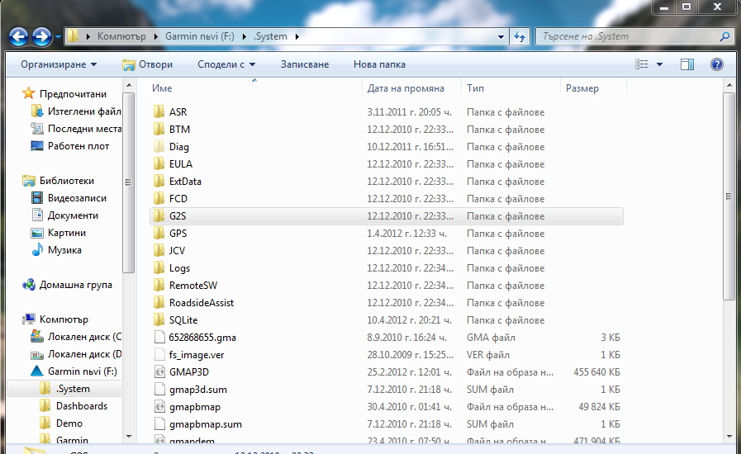741x454 pixels.
Task: Select the RoadsideAssist folder
Action: [202, 303]
